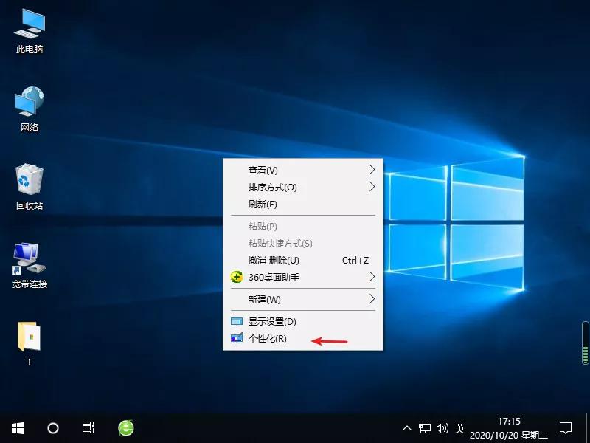590x443 pixels.
Task: Mute sound via the speaker tray icon
Action: point(442,428)
